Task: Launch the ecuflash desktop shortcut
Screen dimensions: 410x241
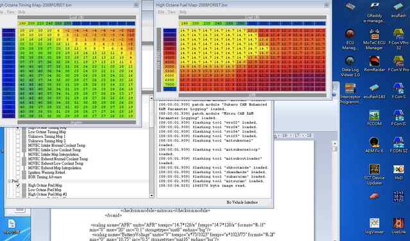Action: point(398,10)
